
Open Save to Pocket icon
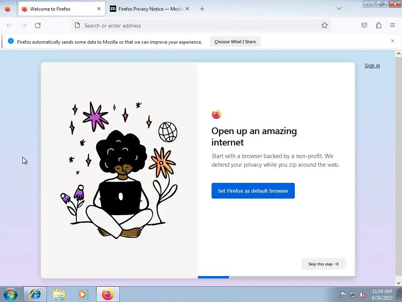click(x=364, y=25)
